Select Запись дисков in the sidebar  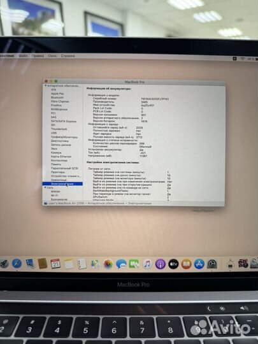click(x=61, y=145)
